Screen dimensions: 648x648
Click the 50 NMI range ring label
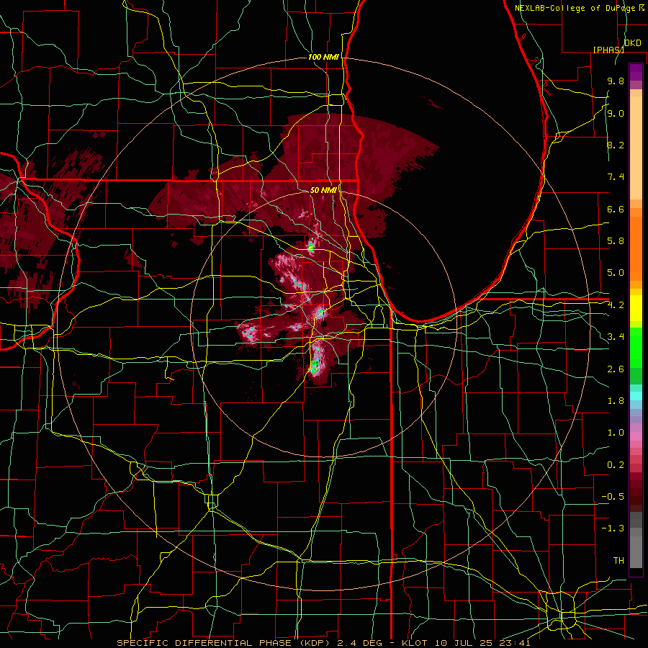(323, 190)
